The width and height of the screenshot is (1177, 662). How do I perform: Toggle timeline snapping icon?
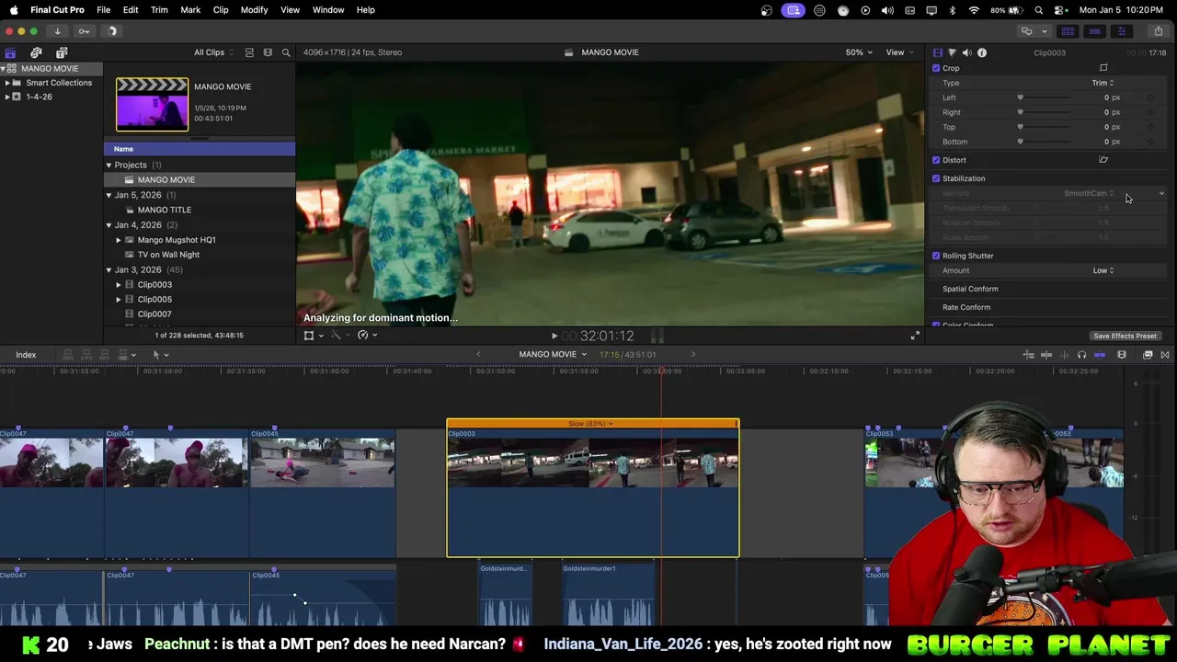(x=1099, y=355)
